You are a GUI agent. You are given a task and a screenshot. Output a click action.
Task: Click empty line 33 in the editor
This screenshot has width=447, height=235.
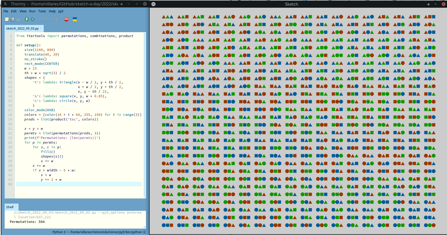coord(77,184)
